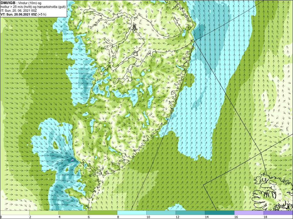
Task: Click the 16–18 m/s light purple legend swatch
Action: [x=249, y=213]
